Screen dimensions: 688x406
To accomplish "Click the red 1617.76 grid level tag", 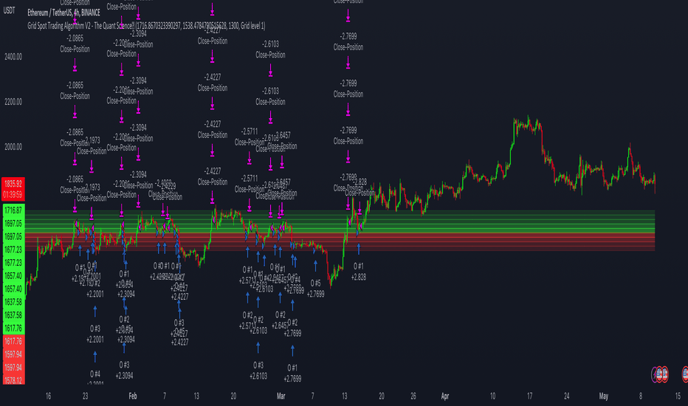I will [x=13, y=341].
